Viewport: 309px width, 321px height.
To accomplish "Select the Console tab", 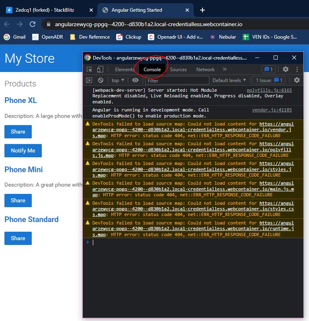I will click(x=152, y=70).
